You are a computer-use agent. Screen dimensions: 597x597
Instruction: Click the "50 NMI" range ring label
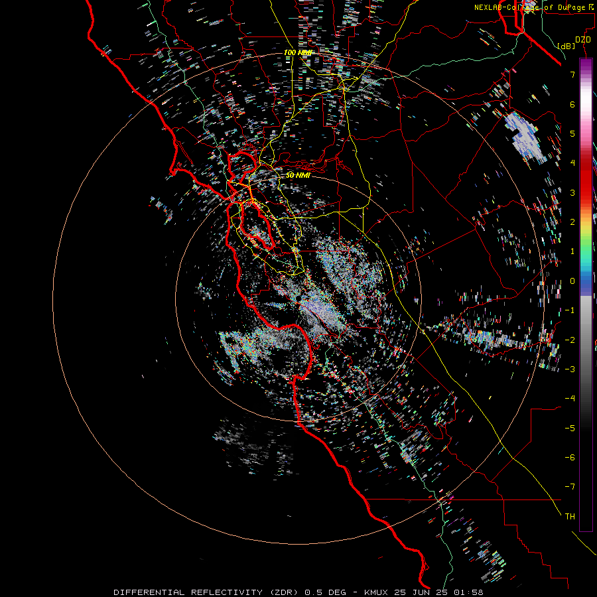[x=298, y=175]
